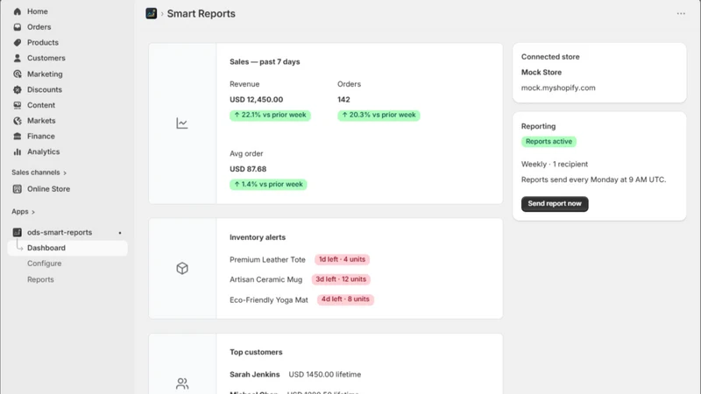
Task: Click the Smart Reports page title
Action: tap(202, 14)
